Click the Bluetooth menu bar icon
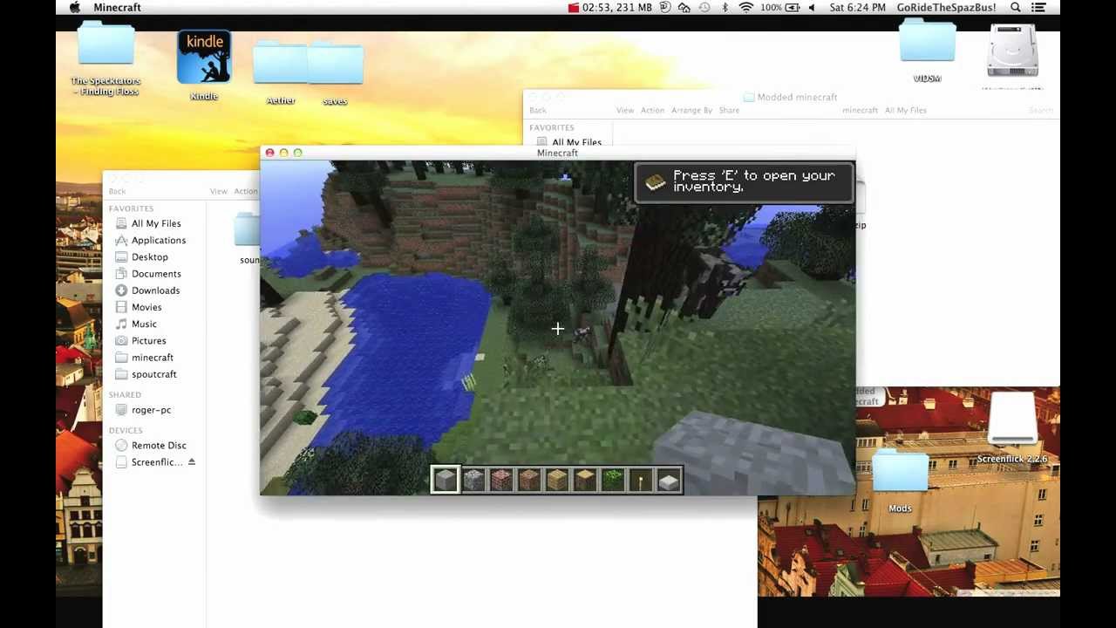The width and height of the screenshot is (1116, 628). (x=725, y=7)
